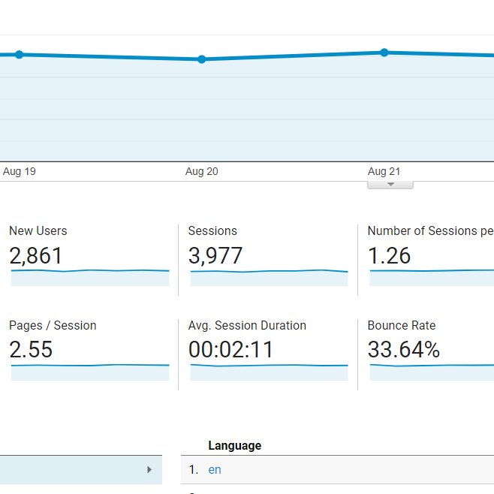Click the Aug 19 data point on chart
The image size is (494, 494).
pos(20,55)
